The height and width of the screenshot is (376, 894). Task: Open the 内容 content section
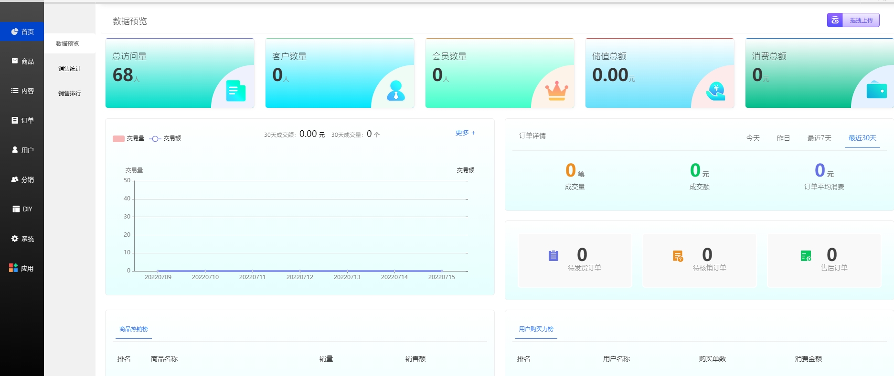pos(22,91)
